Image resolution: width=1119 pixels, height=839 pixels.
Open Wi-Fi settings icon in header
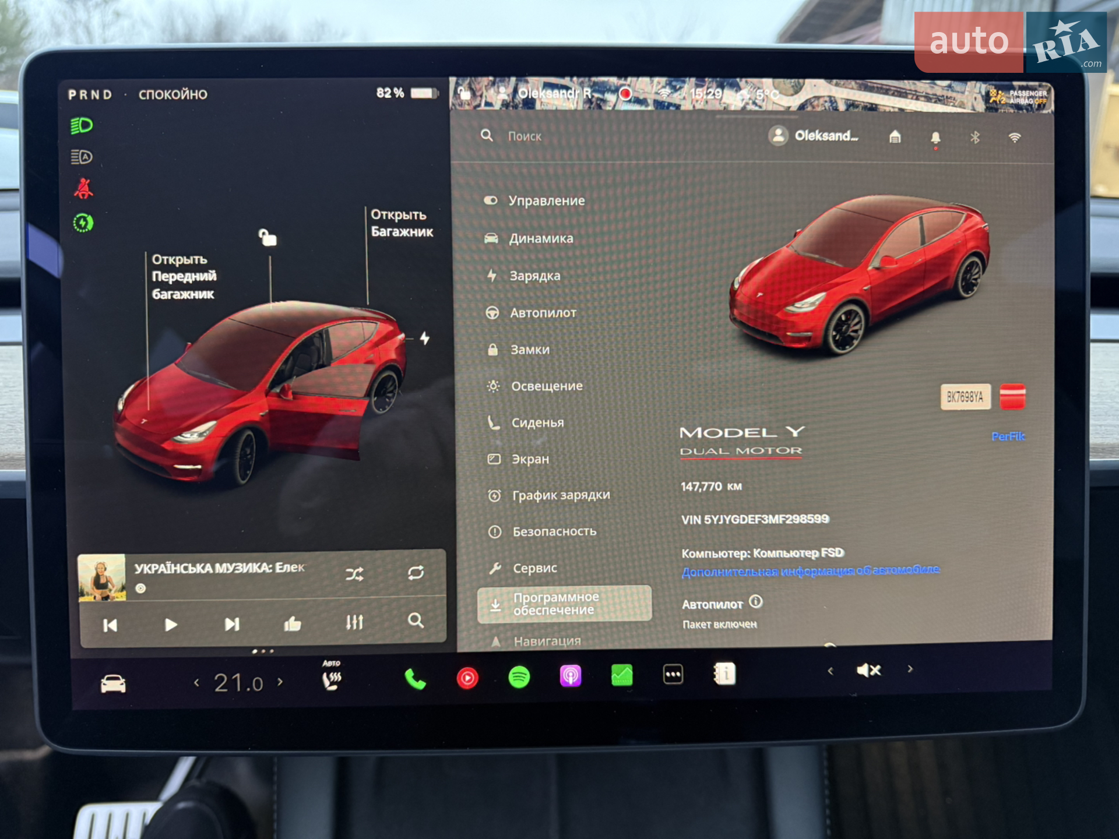[x=1015, y=138]
